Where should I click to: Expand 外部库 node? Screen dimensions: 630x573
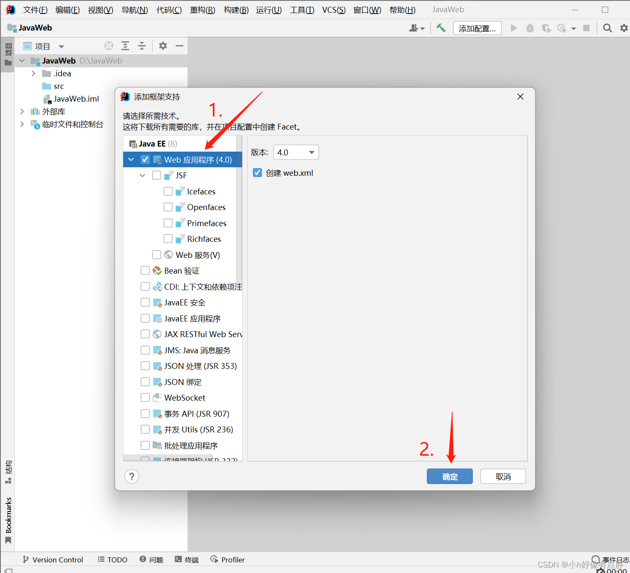tap(22, 111)
